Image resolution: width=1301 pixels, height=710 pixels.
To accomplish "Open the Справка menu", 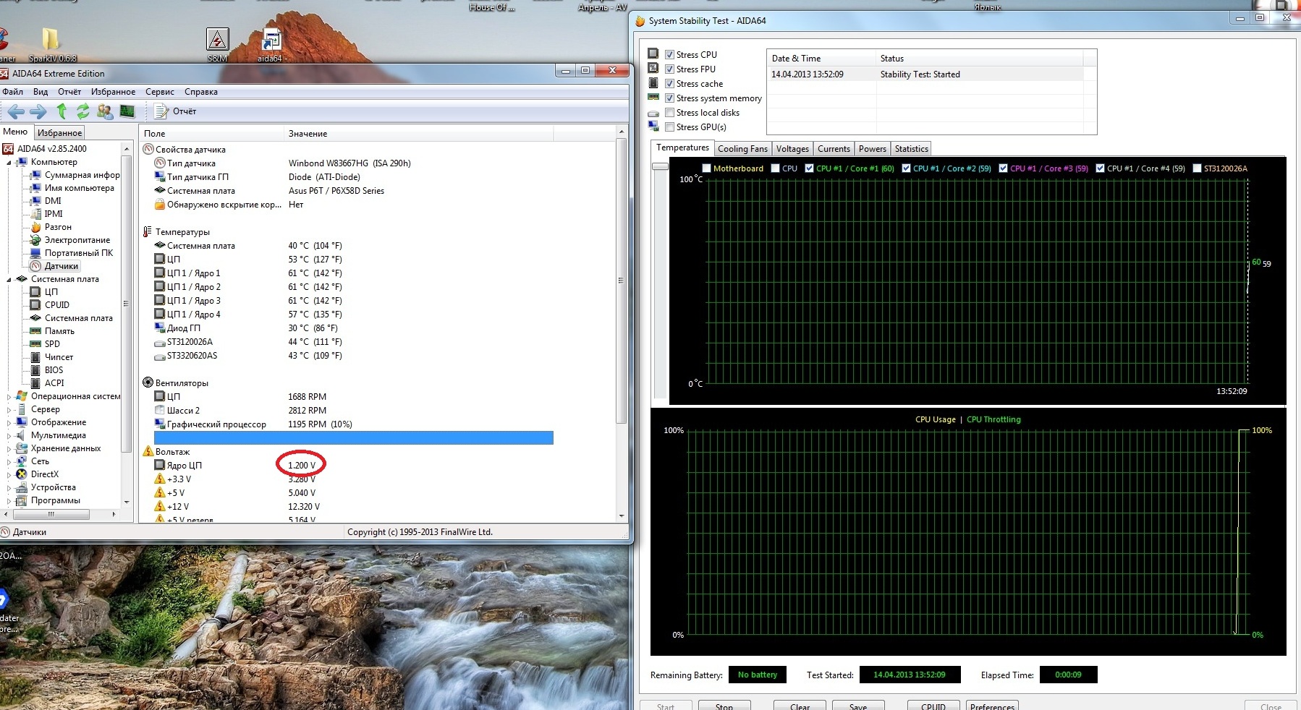I will pyautogui.click(x=201, y=92).
